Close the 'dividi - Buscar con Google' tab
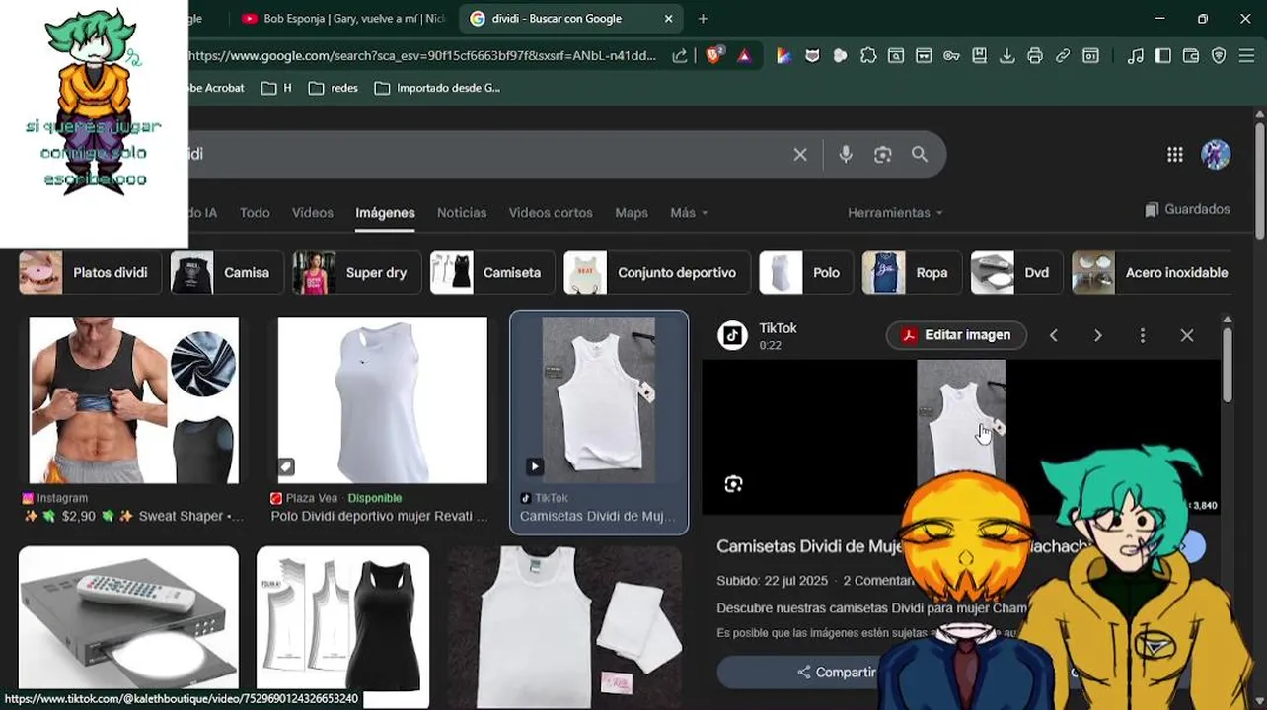 [668, 18]
